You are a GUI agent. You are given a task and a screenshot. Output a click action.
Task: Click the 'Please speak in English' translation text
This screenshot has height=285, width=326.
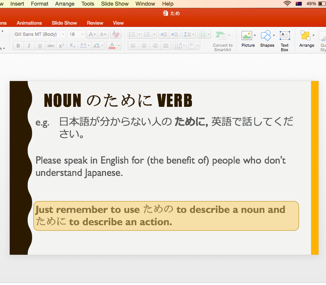click(x=161, y=167)
